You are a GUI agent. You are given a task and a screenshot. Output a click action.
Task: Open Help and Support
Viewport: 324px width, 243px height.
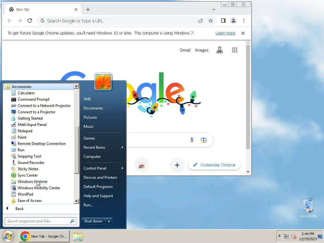coord(98,196)
